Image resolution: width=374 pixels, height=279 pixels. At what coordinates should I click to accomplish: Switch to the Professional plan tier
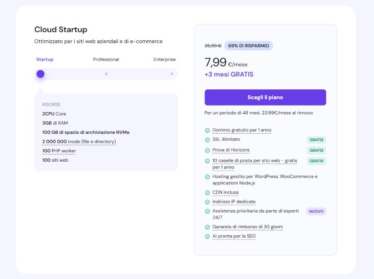coord(106,60)
